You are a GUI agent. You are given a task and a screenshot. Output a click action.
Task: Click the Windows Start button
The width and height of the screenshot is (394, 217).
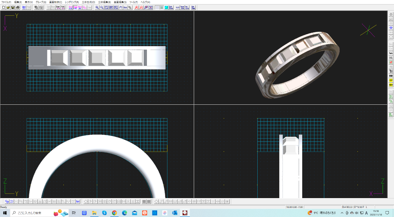click(5, 213)
